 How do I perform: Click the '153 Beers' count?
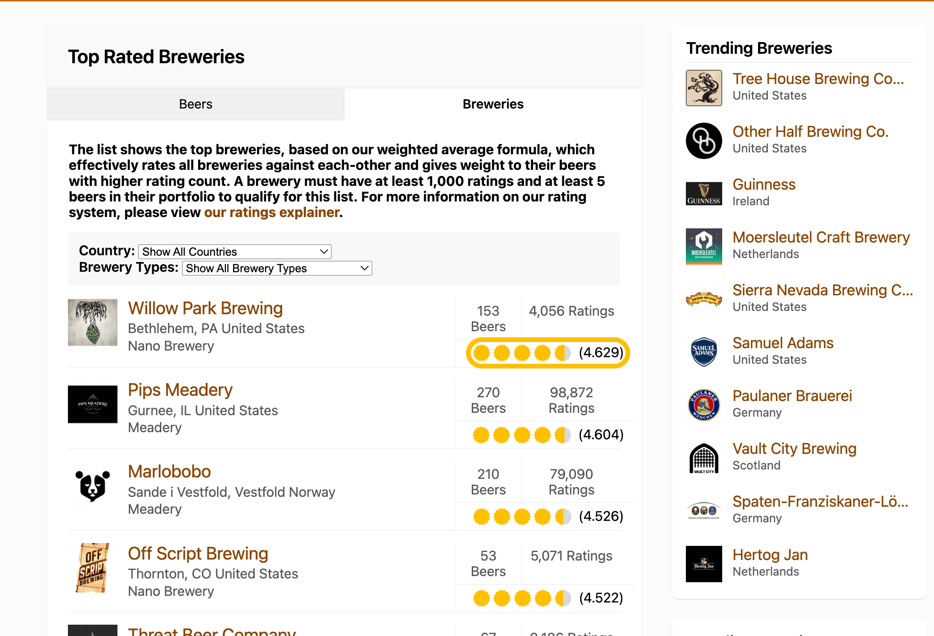tap(488, 318)
